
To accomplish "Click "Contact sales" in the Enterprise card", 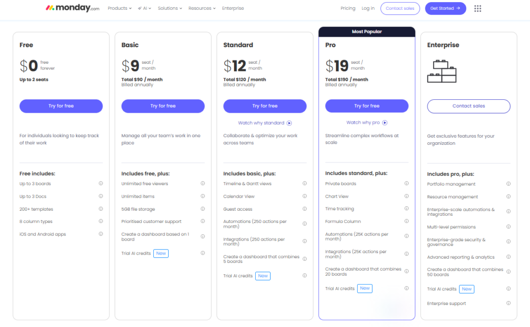I will [468, 106].
